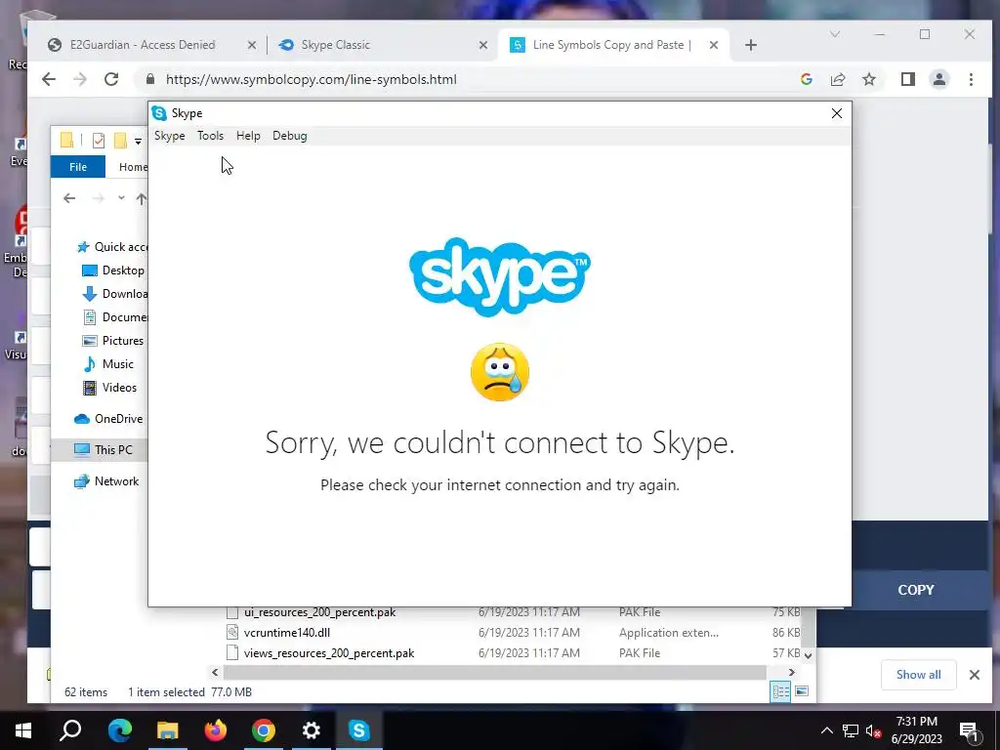Switch to E2Guardian - Access Denied tab

[143, 45]
